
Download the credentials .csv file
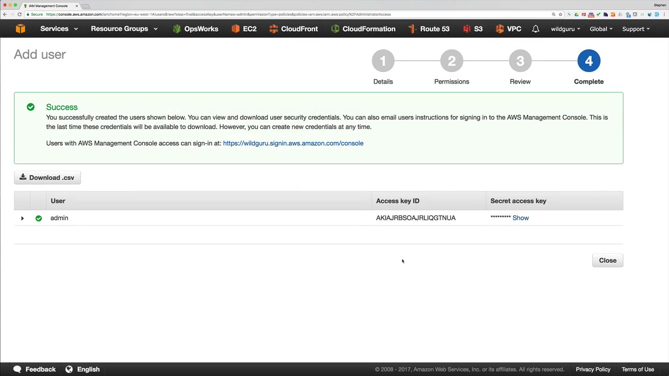tap(48, 178)
